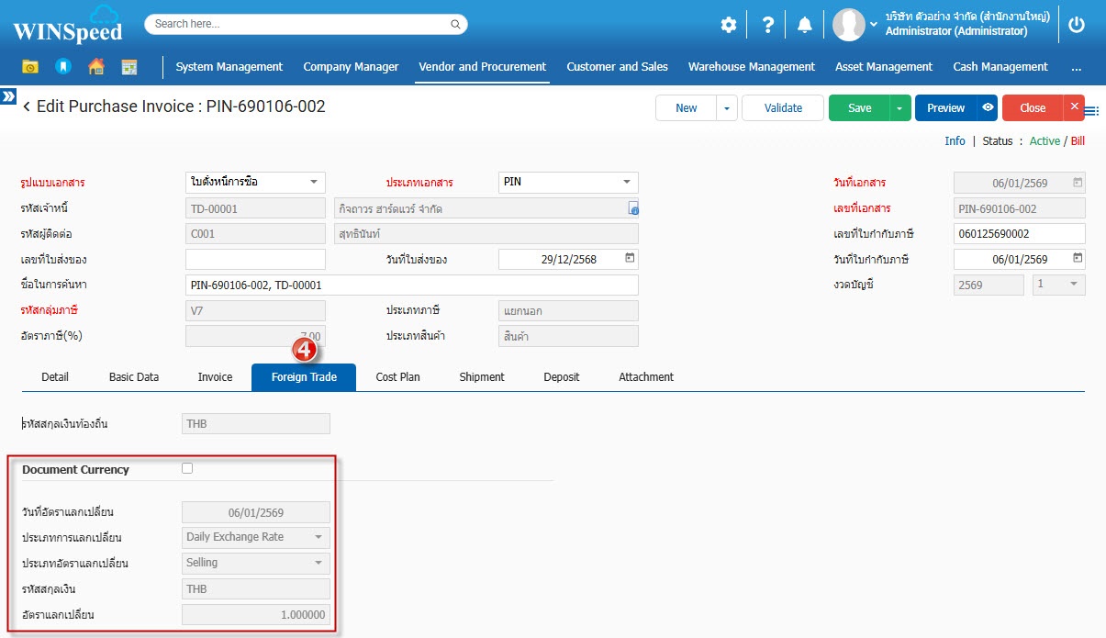Show notifications via the bell icon

(804, 25)
